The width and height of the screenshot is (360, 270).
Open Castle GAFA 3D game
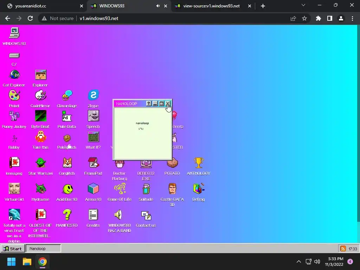tap(172, 189)
